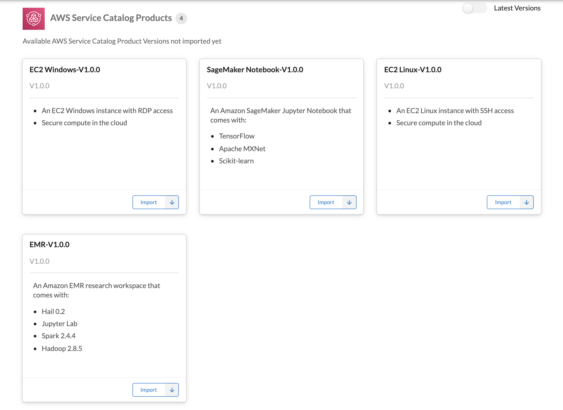Click 'An EC2 Linux instance with SSH access'
The image size is (563, 410).
point(455,111)
